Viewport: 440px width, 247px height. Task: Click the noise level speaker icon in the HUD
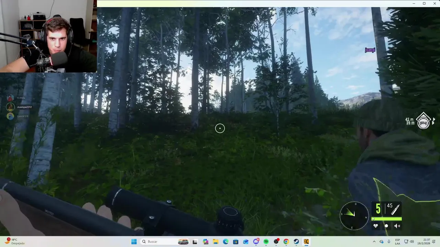[x=397, y=226]
